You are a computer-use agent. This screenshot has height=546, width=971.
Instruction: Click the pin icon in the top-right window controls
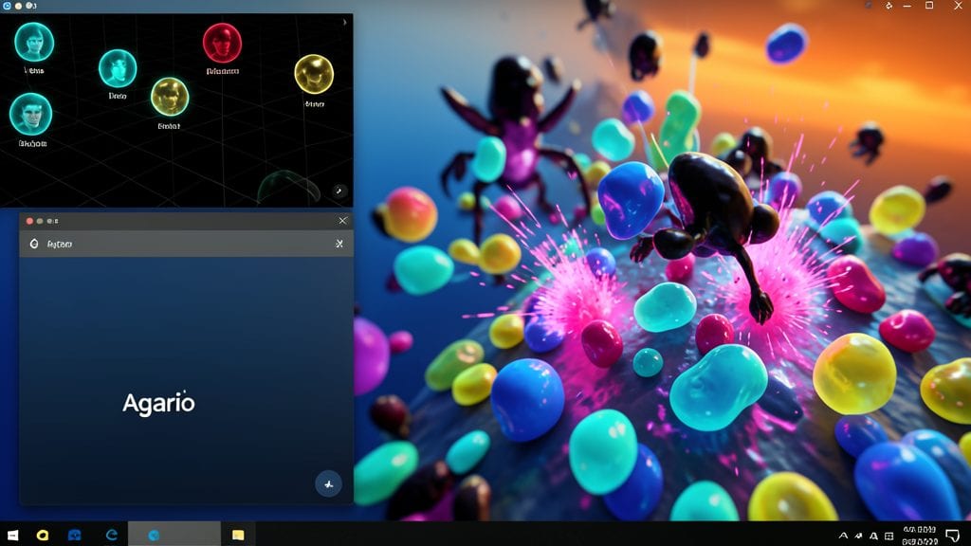889,6
